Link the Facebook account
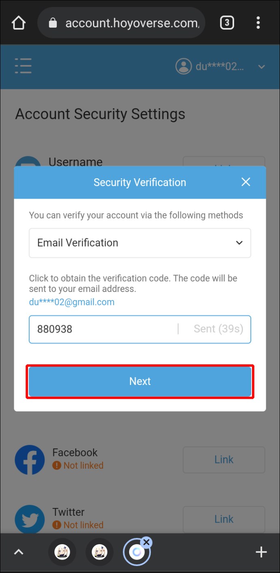Screen dimensions: 280x573 [x=224, y=460]
